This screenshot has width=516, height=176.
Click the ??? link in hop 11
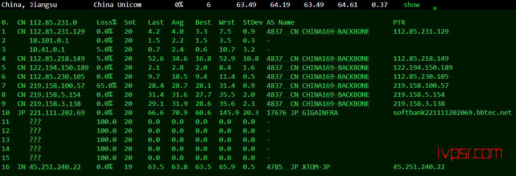(x=35, y=122)
